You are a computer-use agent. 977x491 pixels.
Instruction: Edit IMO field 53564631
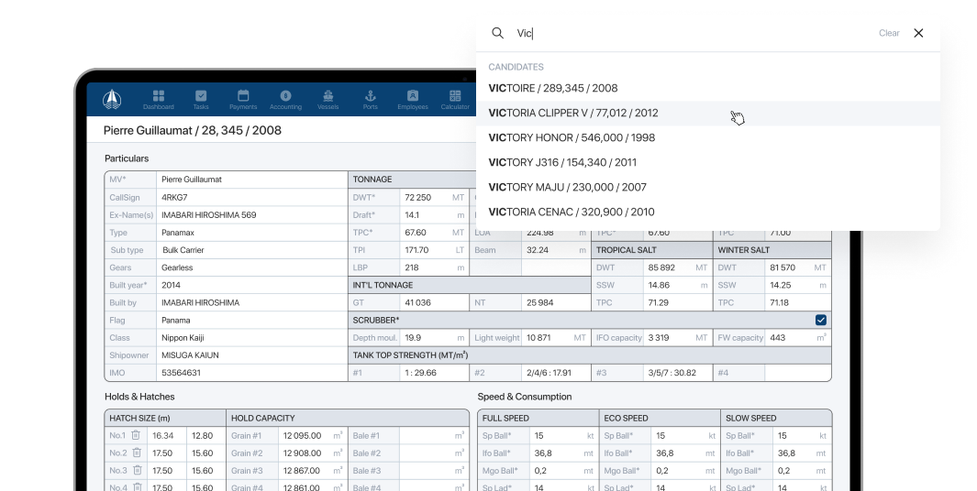point(251,373)
